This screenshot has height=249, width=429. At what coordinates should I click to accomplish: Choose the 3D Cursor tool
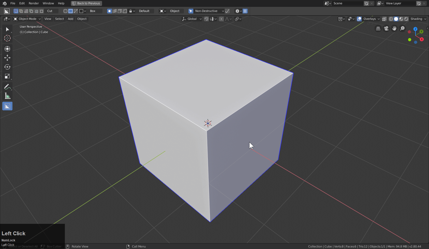(7, 38)
